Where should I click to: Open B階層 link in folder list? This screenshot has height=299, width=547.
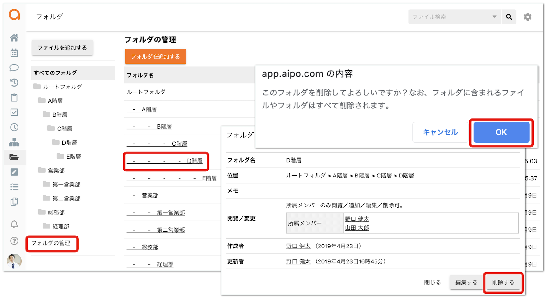pyautogui.click(x=149, y=127)
